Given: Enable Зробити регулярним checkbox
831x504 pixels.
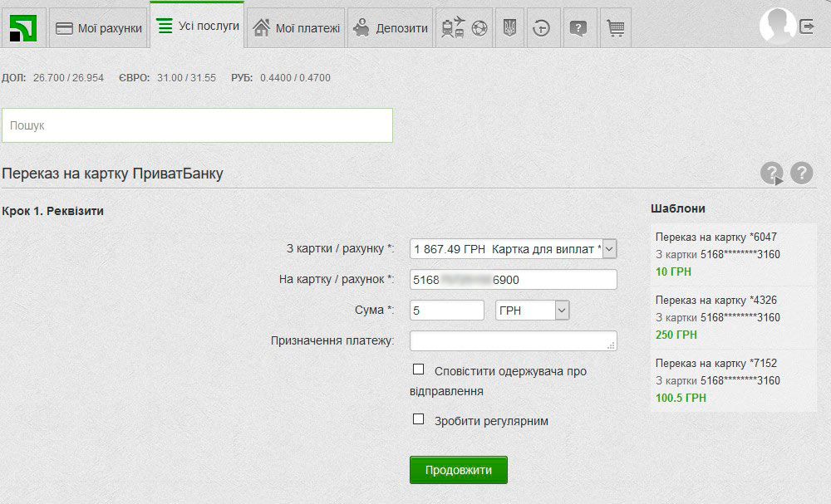Looking at the screenshot, I should click(x=418, y=418).
